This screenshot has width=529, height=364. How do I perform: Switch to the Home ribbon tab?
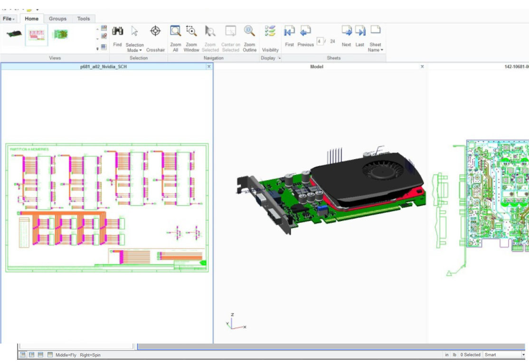(x=31, y=19)
